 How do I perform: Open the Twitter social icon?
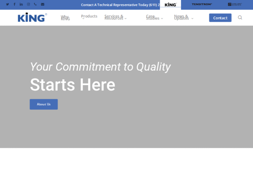coord(8,4)
